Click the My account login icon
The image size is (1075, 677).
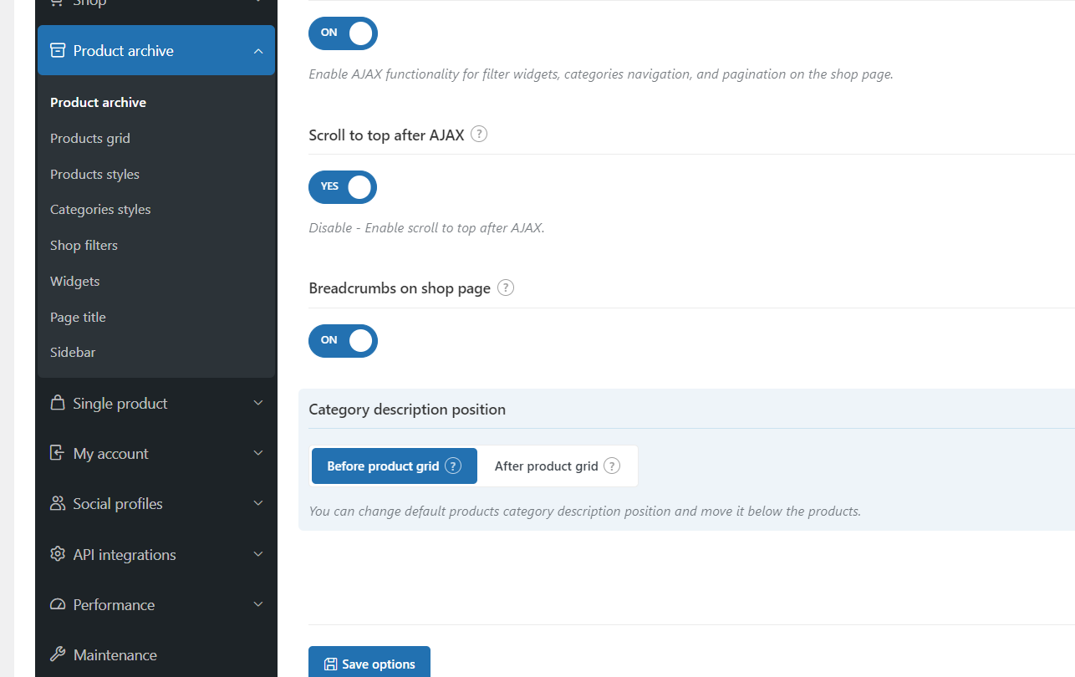pyautogui.click(x=58, y=453)
